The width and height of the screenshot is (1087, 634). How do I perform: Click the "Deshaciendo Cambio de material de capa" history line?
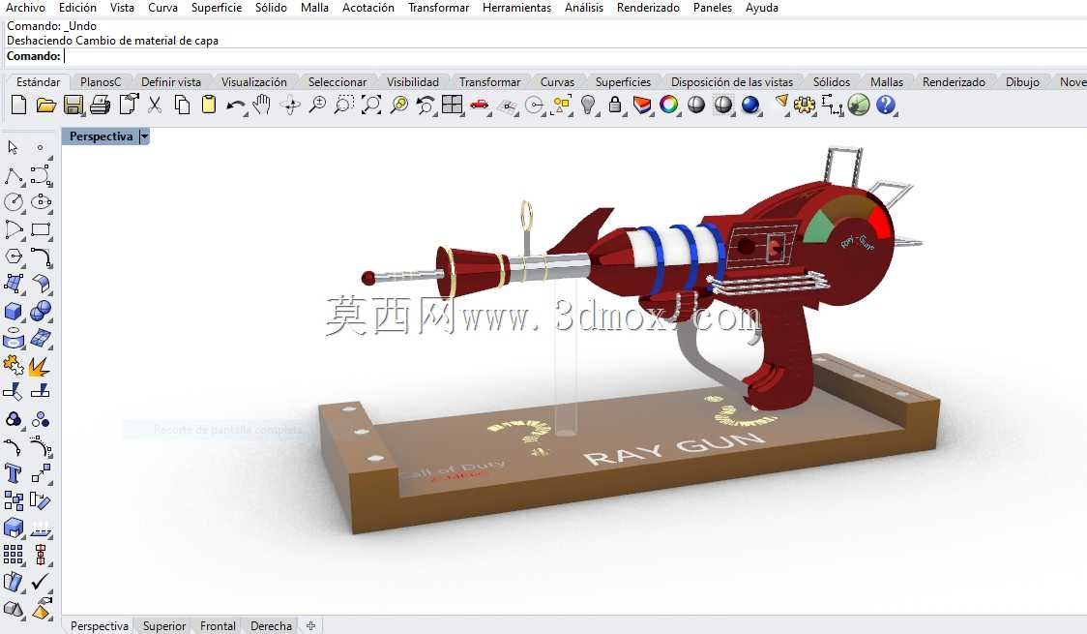click(x=112, y=41)
